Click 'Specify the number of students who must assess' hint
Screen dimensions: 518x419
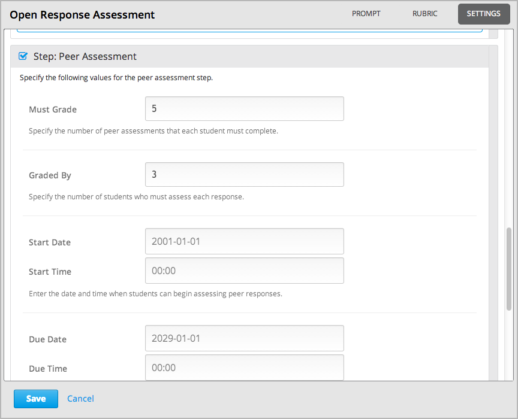[x=136, y=197]
